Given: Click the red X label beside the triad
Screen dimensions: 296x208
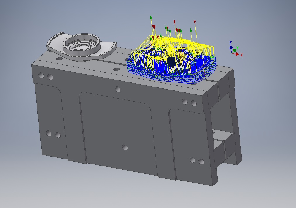Looking at the screenshot, I should 242,55.
